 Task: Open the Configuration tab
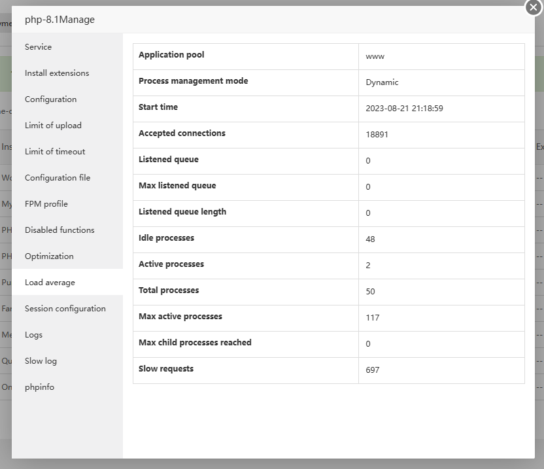pyautogui.click(x=50, y=99)
